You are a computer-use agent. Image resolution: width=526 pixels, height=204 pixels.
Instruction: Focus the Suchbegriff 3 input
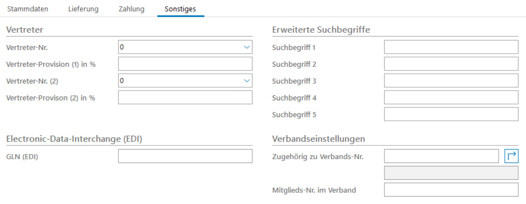451,81
